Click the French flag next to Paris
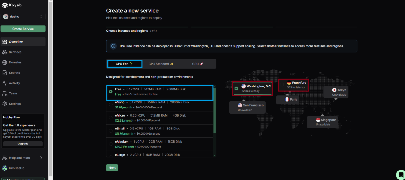 pyautogui.click(x=287, y=100)
